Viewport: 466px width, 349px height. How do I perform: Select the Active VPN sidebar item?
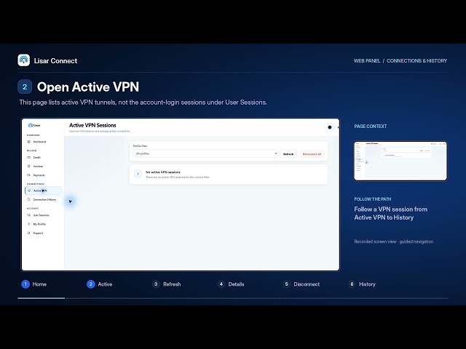coord(44,190)
